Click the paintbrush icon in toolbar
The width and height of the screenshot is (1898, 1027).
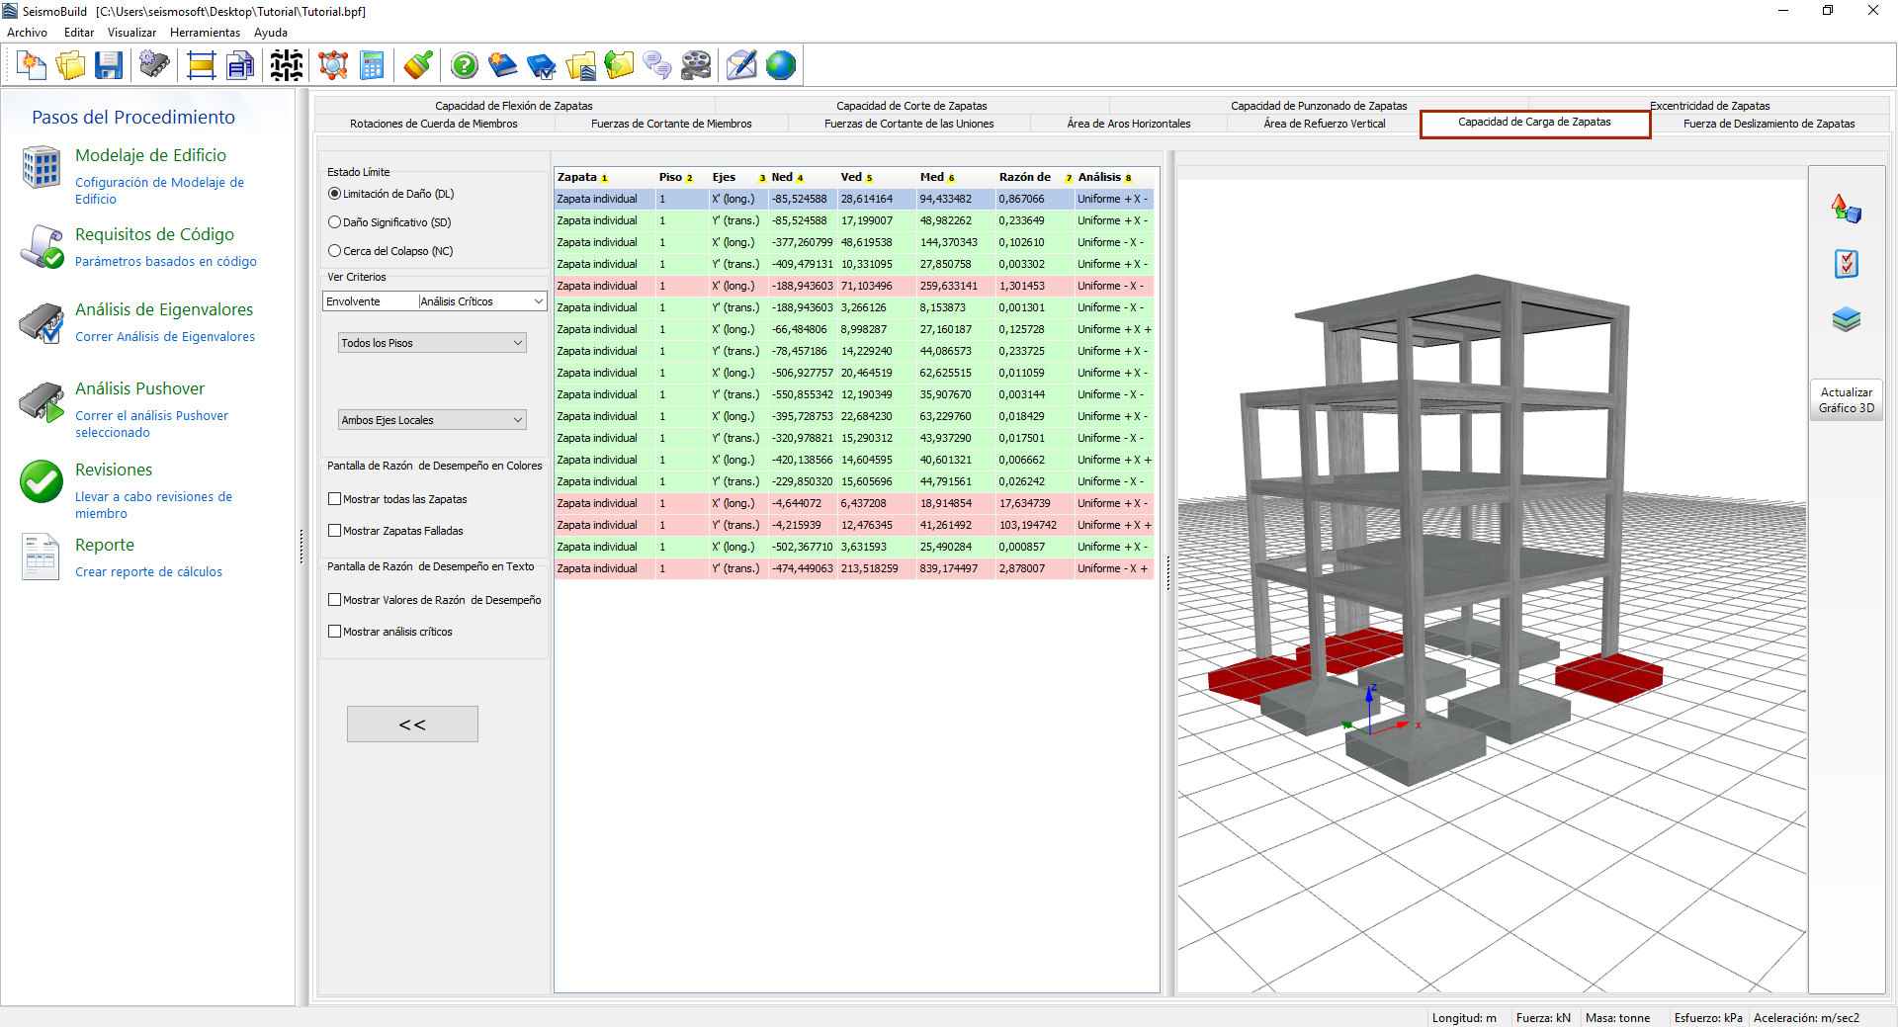click(x=418, y=66)
